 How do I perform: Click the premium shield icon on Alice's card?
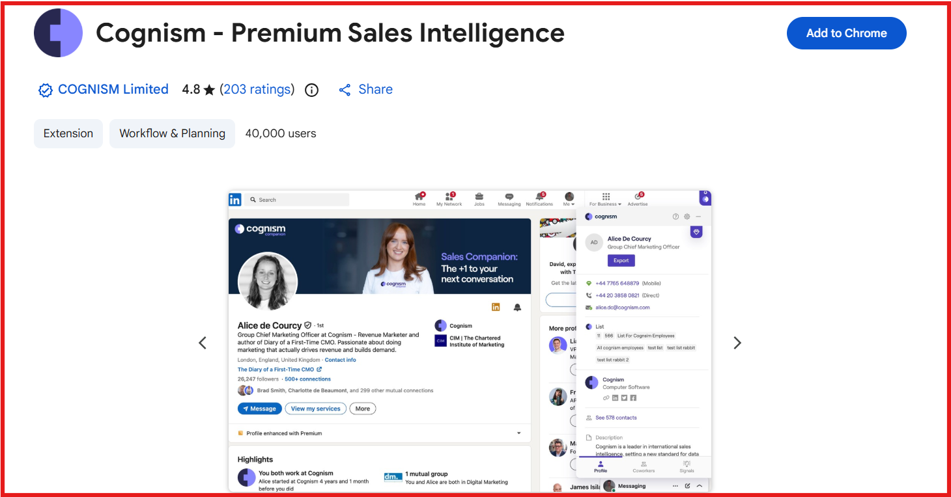coord(696,232)
